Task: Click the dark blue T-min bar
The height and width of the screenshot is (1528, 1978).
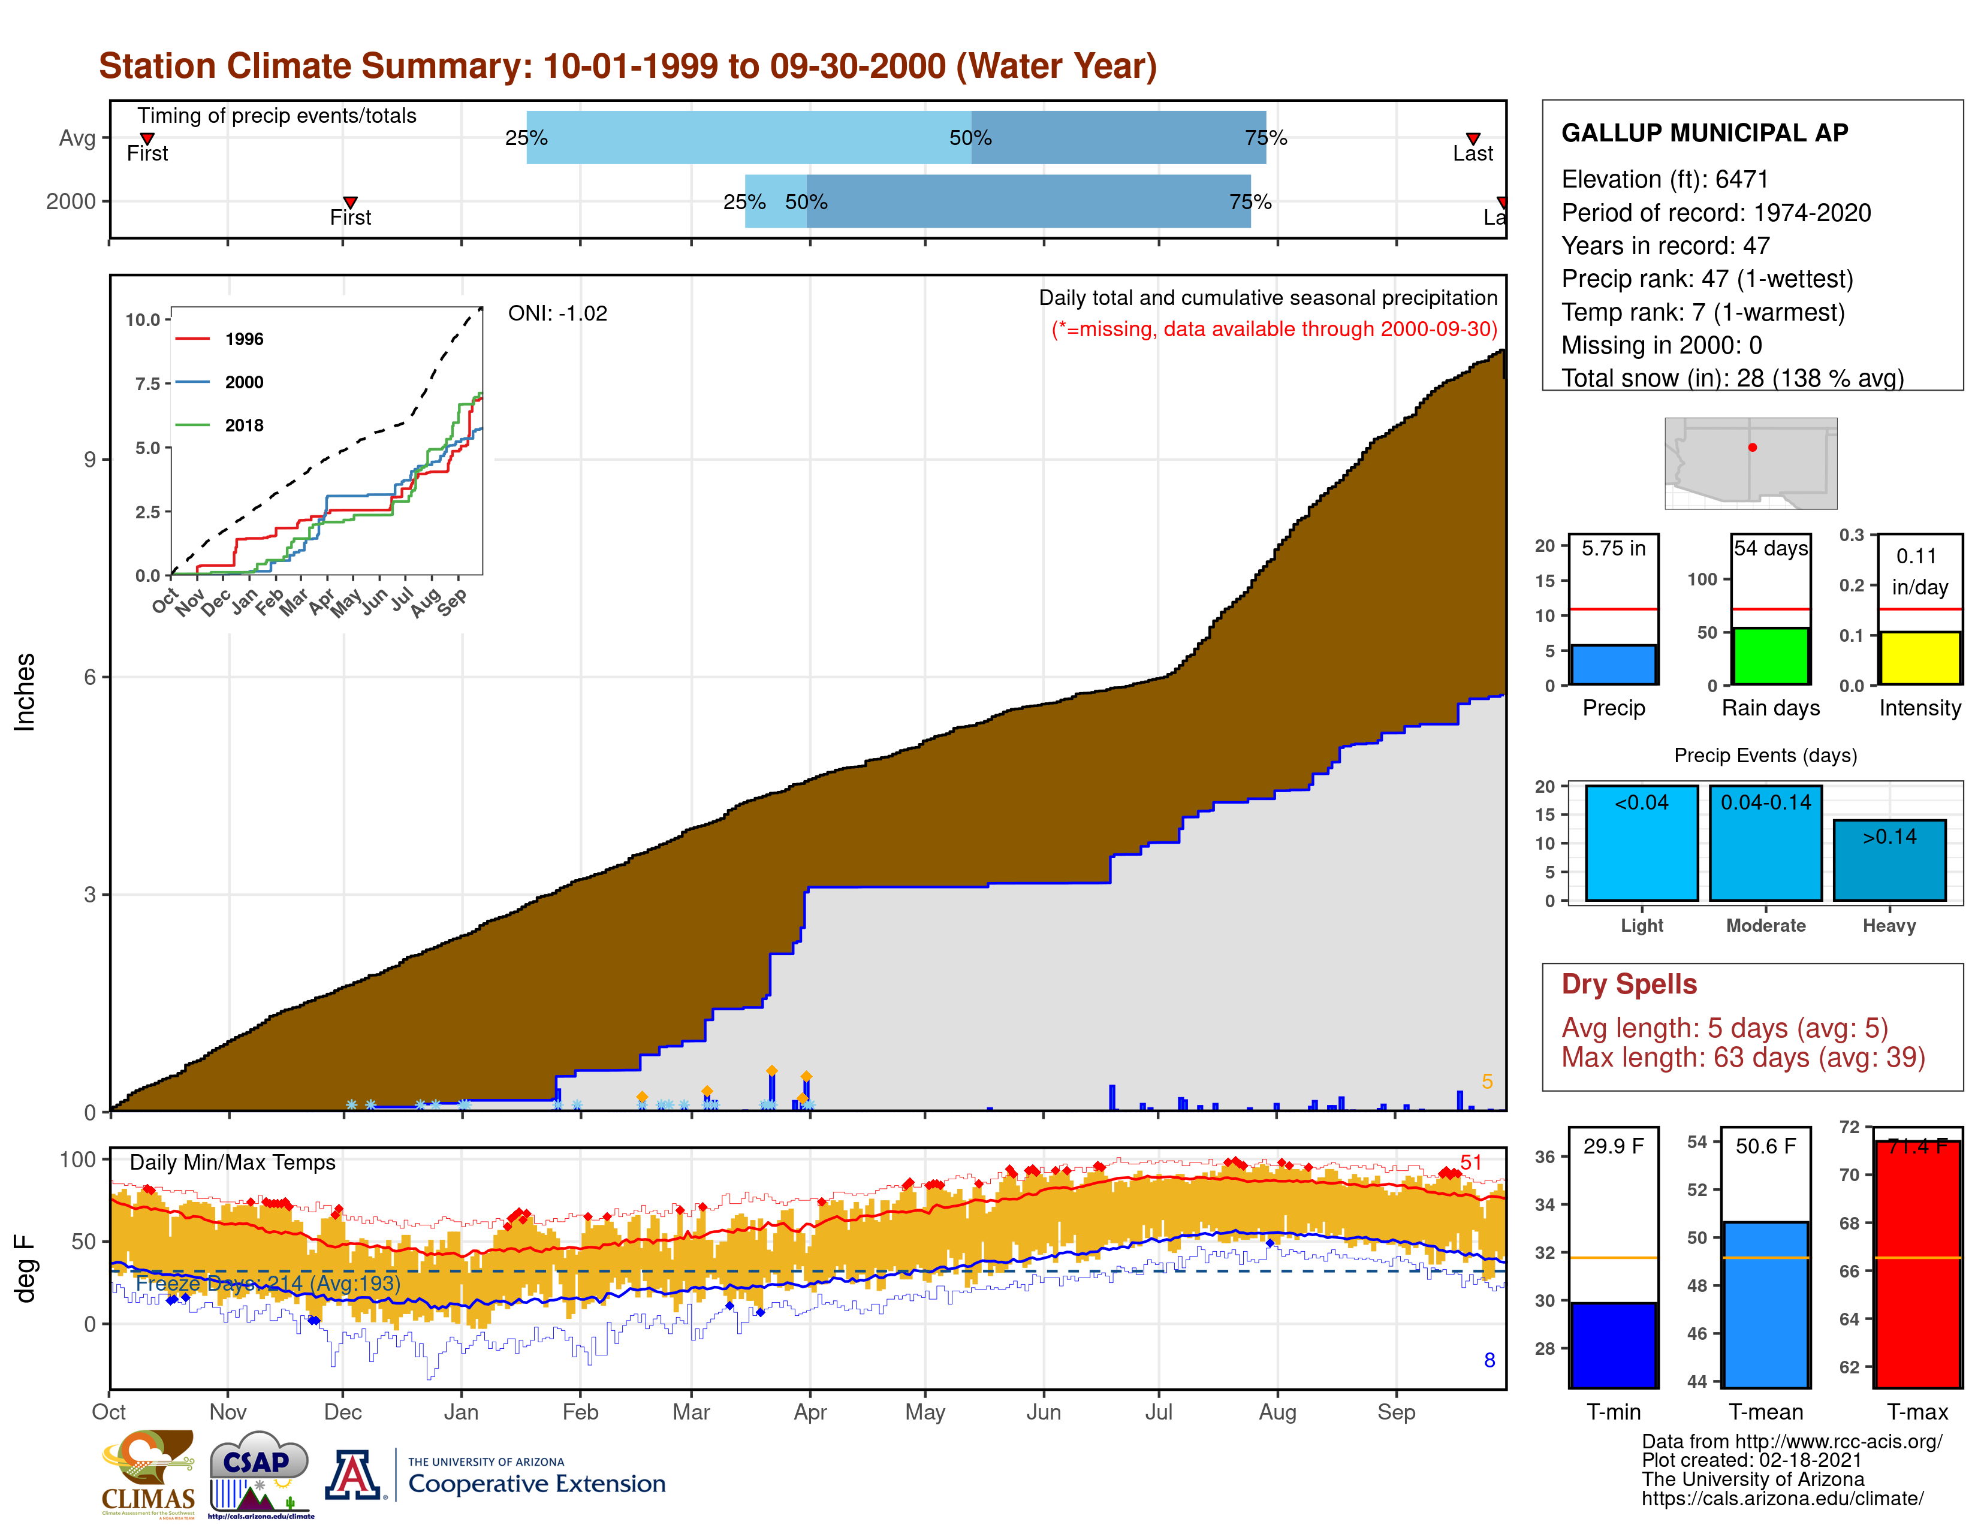Action: 1613,1344
